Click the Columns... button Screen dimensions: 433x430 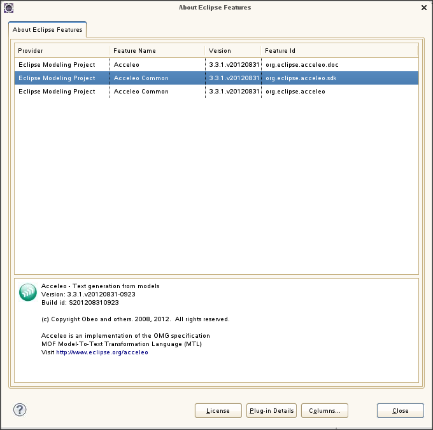[x=325, y=411]
